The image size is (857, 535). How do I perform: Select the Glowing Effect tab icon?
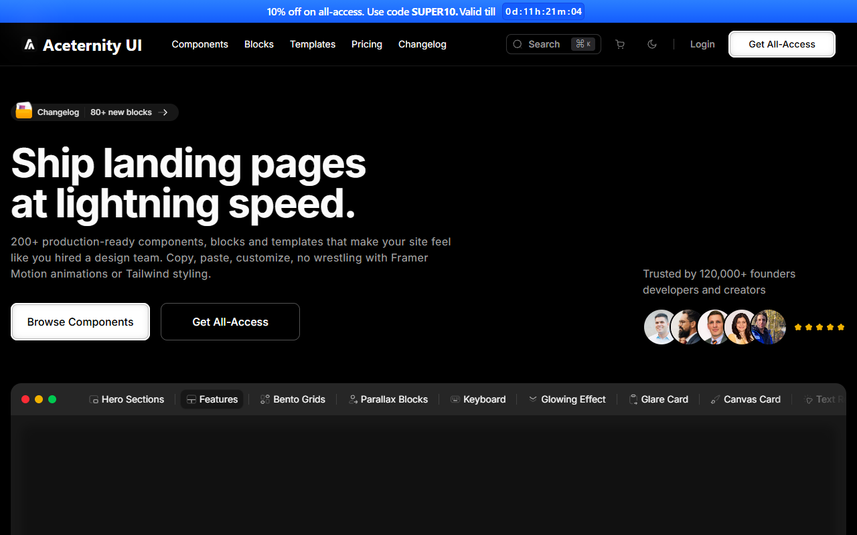click(533, 399)
